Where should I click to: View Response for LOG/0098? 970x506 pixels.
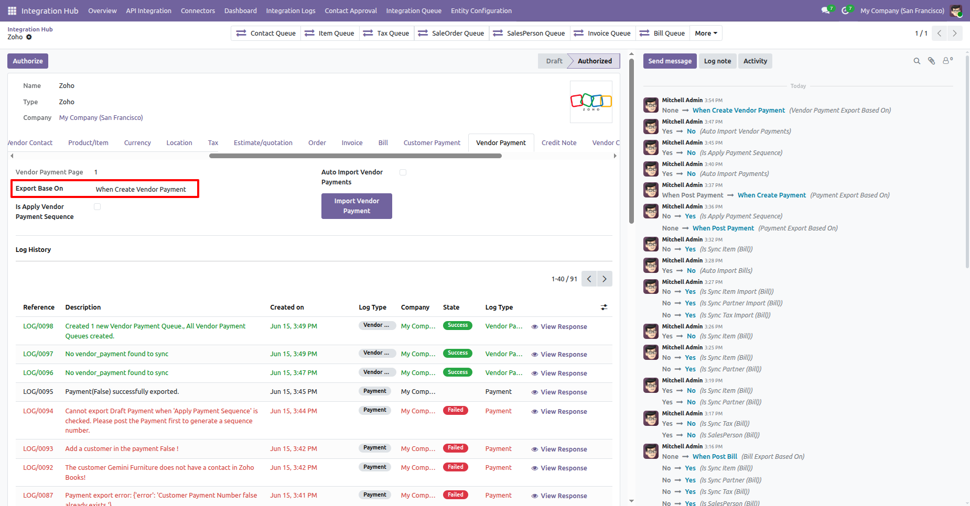coord(559,327)
